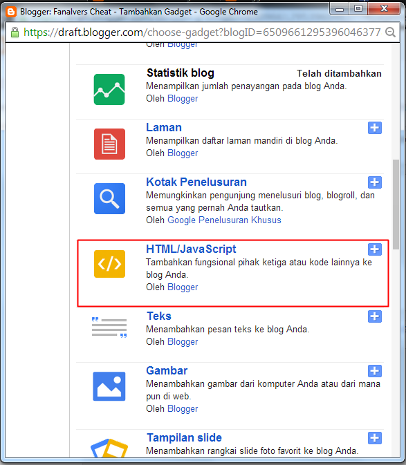406x465 pixels.
Task: Open the Gambar gadget title link
Action: coord(167,371)
